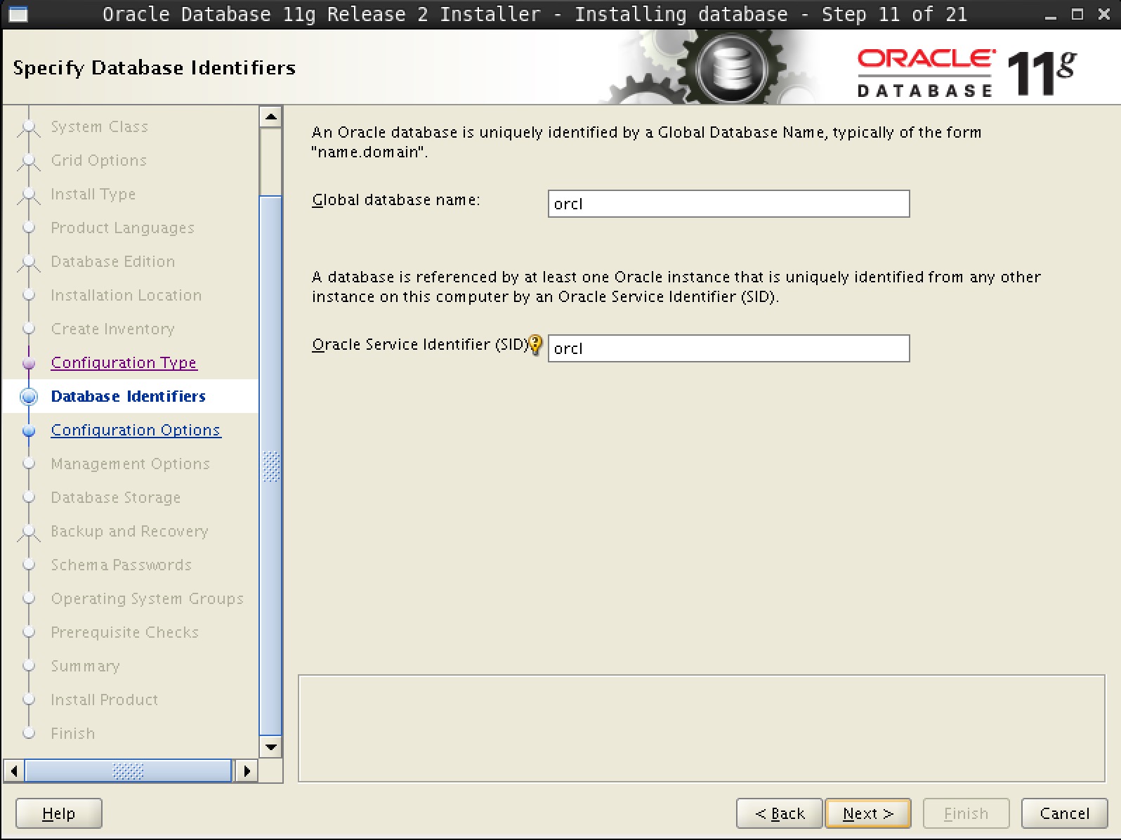The image size is (1121, 840).
Task: Click the sidebar scroll right arrow
Action: pyautogui.click(x=246, y=771)
